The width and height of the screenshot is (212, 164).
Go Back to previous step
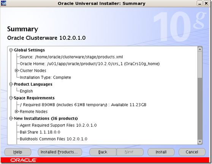coord(103,152)
